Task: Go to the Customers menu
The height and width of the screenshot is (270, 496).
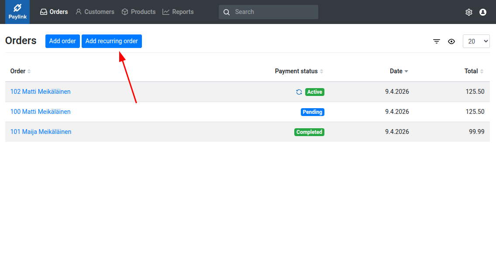Action: coord(95,12)
